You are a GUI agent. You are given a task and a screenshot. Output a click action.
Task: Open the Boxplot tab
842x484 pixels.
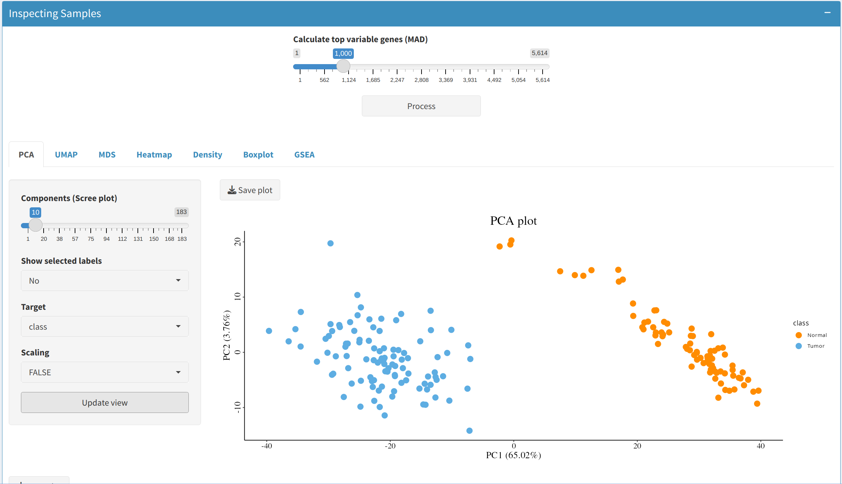258,154
